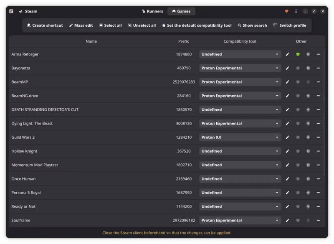Click the edit pencil for Persona 5 Royal
The image size is (334, 244).
coord(287,192)
